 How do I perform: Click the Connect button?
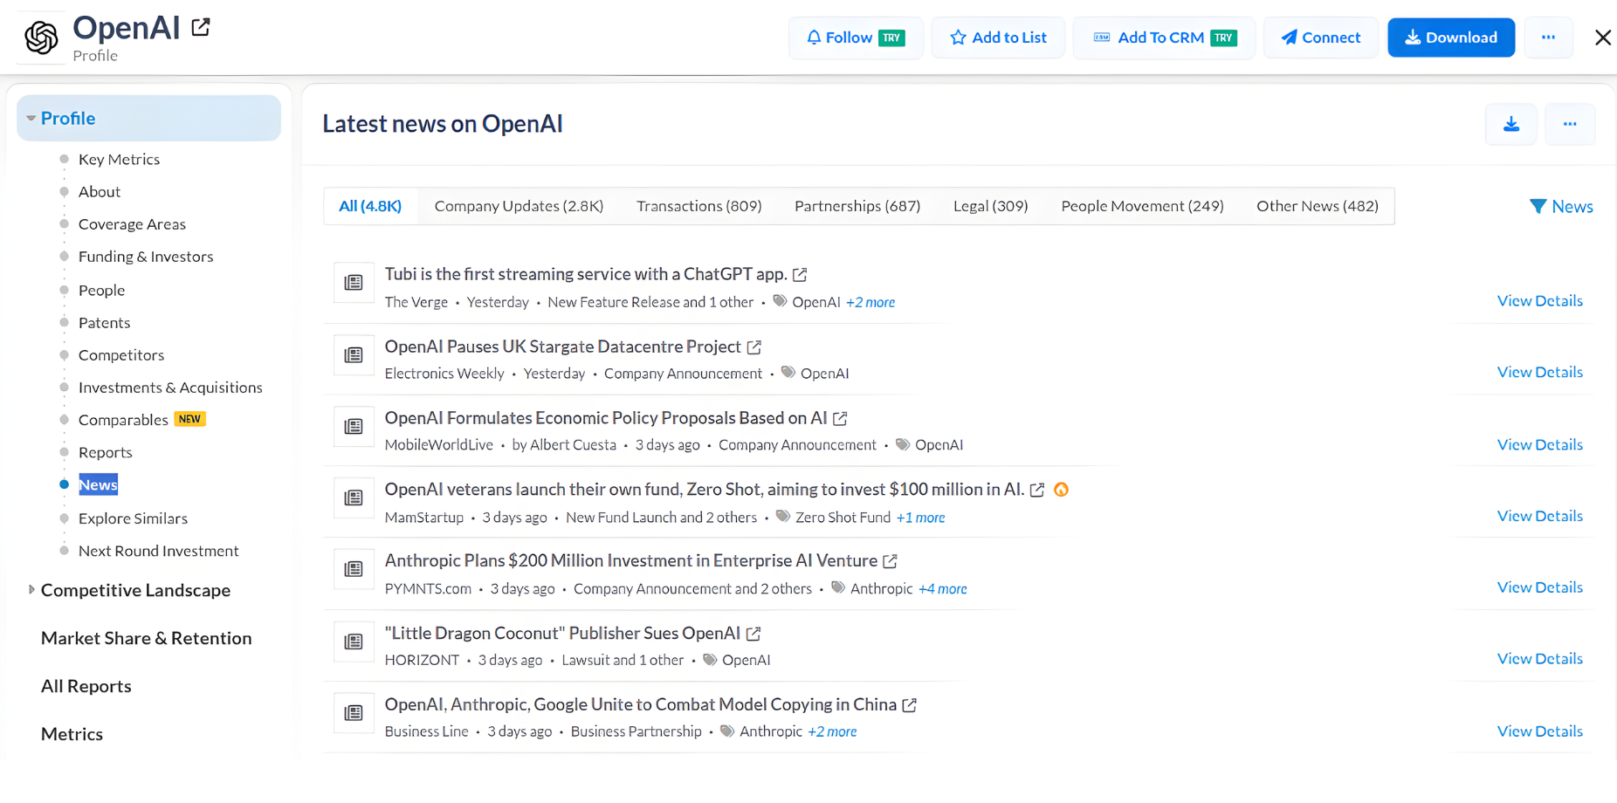pyautogui.click(x=1320, y=38)
